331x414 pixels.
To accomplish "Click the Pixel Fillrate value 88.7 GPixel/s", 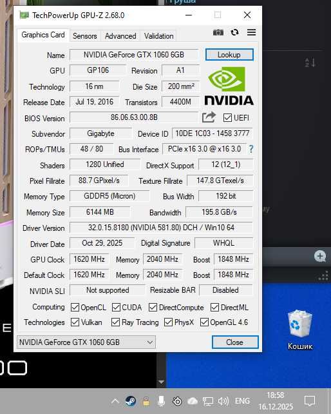I will 99,181.
